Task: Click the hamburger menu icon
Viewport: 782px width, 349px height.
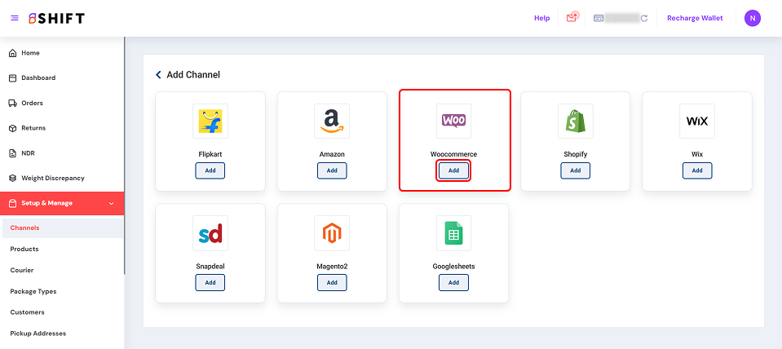Action: click(x=14, y=18)
